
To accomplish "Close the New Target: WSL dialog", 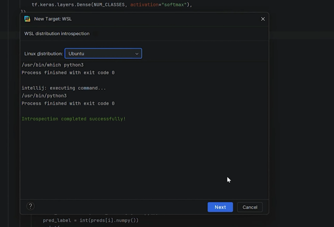I will 263,19.
